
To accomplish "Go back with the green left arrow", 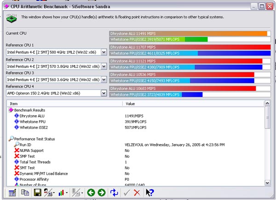I will coord(91,193).
